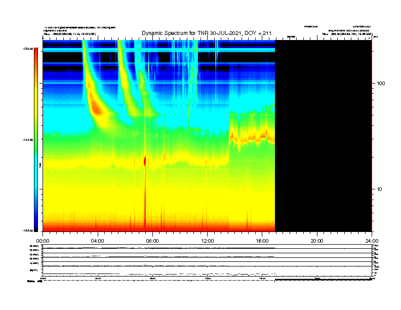Image resolution: width=401 pixels, height=310 pixels.
Task: Click the "00:00" time axis label
Action: coord(43,241)
